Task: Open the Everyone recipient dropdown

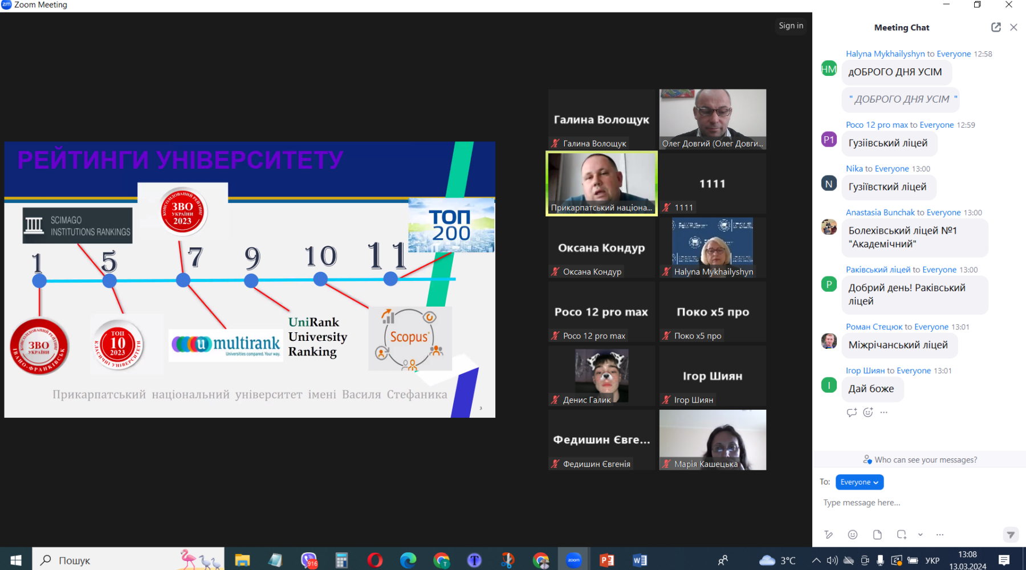Action: (x=859, y=482)
